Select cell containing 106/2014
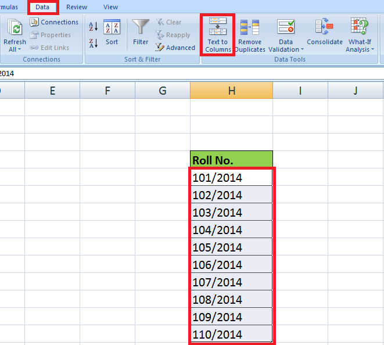The image size is (384, 345). (231, 264)
